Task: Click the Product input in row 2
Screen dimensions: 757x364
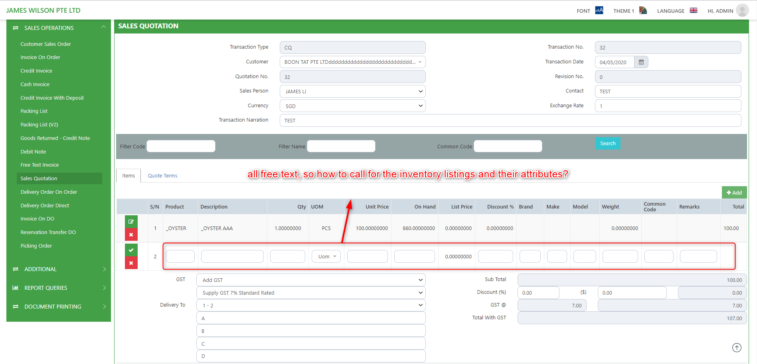Action: (x=180, y=256)
